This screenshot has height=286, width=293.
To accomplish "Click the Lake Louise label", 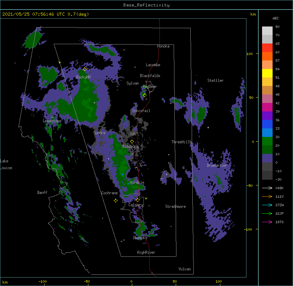I will [6, 164].
